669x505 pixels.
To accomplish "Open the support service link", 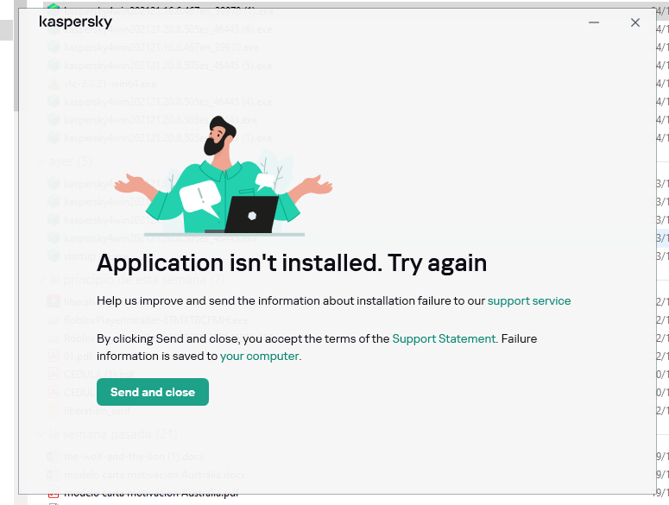I will point(529,300).
